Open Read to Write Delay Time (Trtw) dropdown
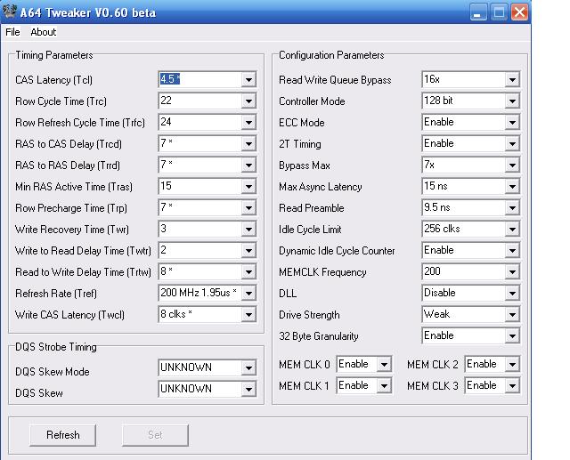 [x=248, y=272]
